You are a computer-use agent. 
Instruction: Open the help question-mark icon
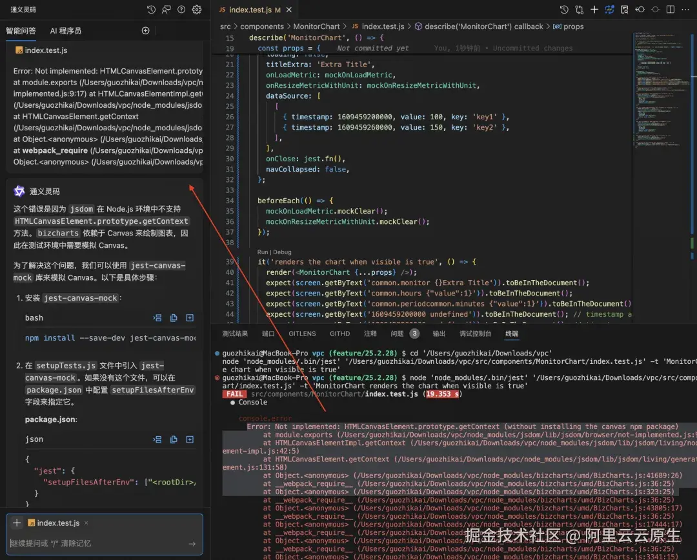pyautogui.click(x=181, y=9)
